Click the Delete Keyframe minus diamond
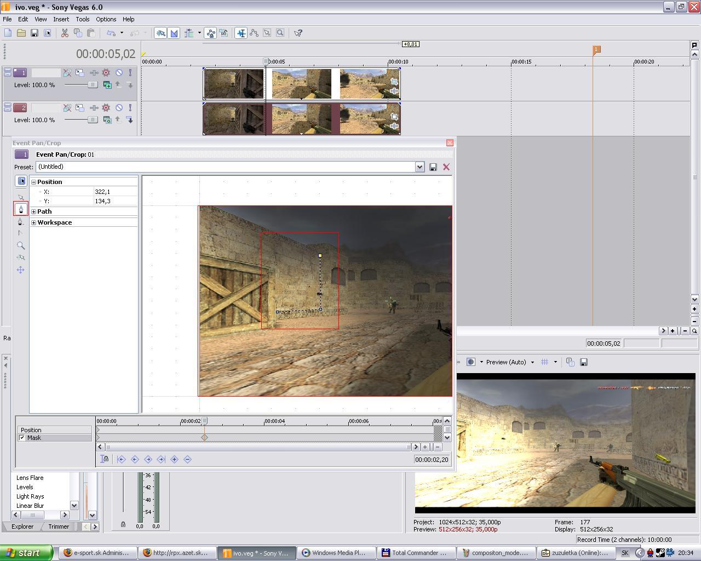 click(187, 459)
